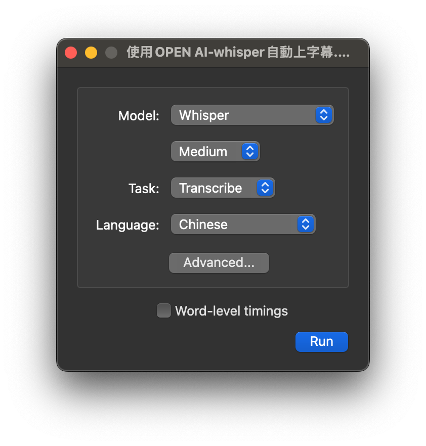Click the chevron arrows beside Medium

click(249, 151)
